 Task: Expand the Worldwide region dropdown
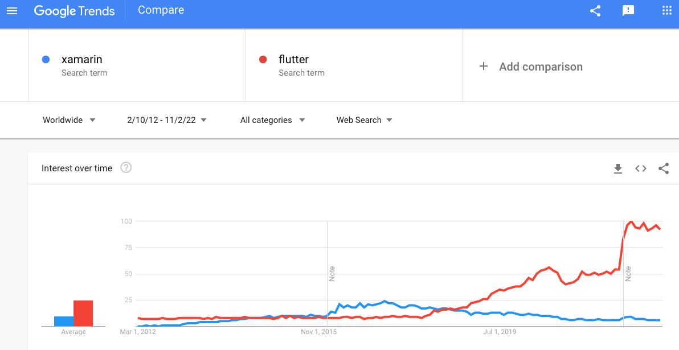coord(69,120)
